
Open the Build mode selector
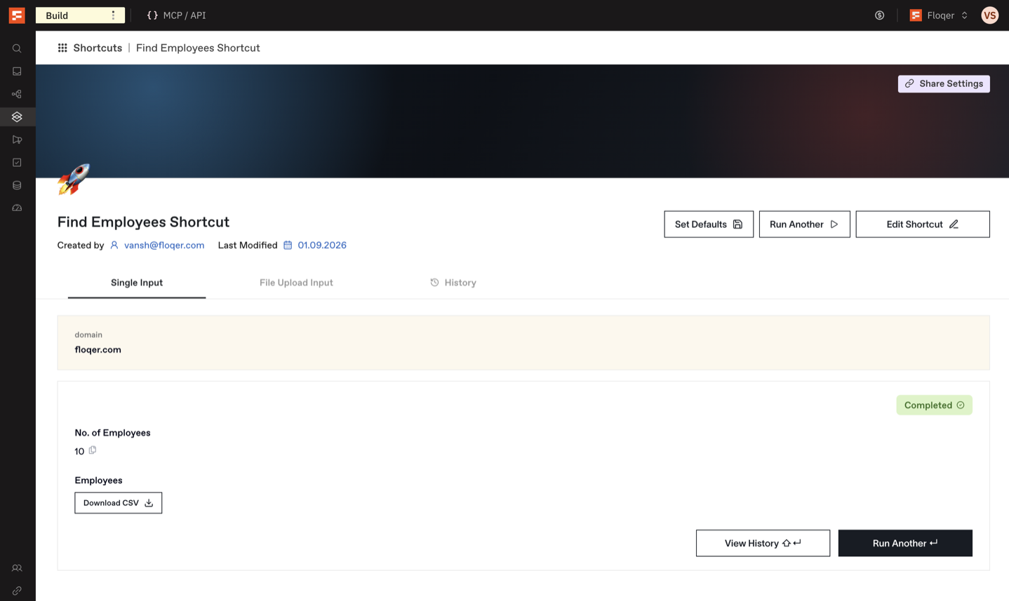tap(80, 15)
